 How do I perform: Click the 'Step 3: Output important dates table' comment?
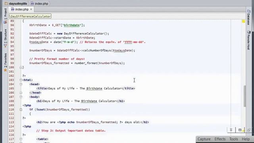[x=71, y=131]
